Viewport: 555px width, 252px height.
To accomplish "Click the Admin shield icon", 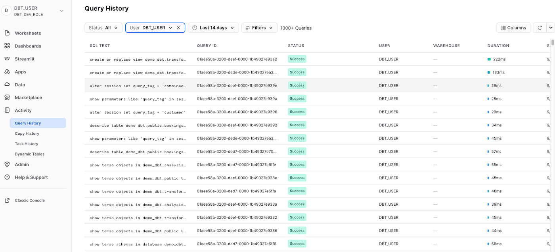I will [7, 164].
